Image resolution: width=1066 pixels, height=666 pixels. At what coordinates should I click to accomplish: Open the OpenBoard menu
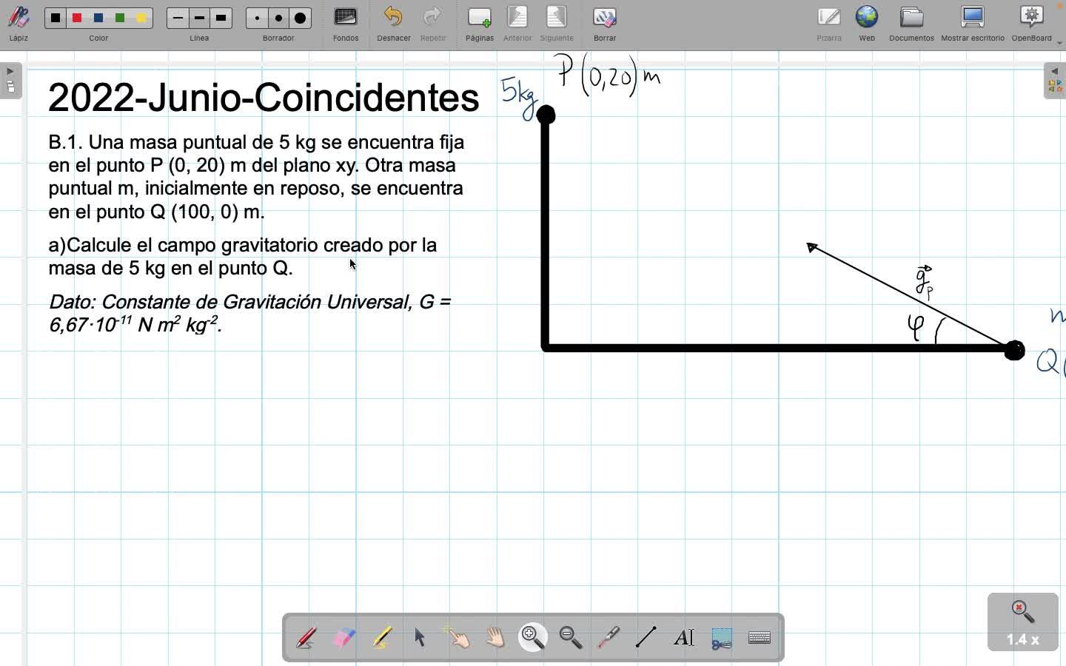(1032, 24)
